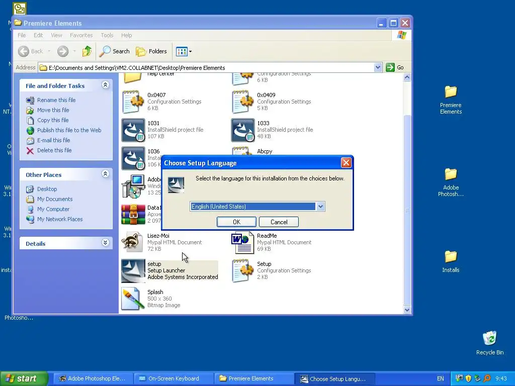Go to My Network Places link

pos(60,219)
